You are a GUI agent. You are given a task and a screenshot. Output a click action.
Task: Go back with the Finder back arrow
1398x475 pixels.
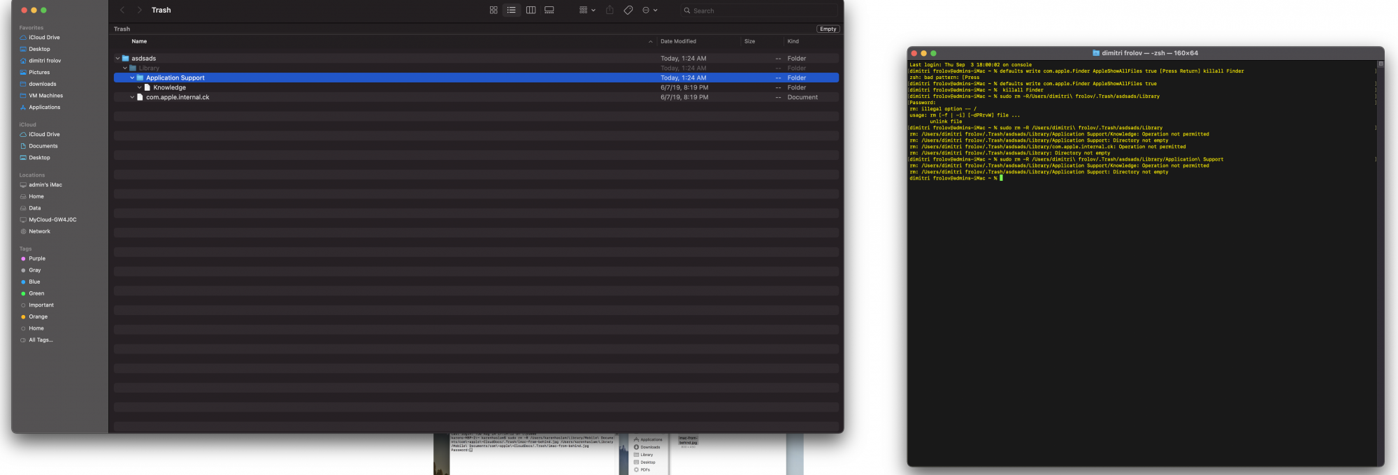[122, 10]
